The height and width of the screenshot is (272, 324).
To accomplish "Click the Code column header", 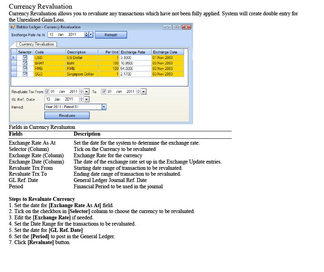I will pyautogui.click(x=50, y=52).
